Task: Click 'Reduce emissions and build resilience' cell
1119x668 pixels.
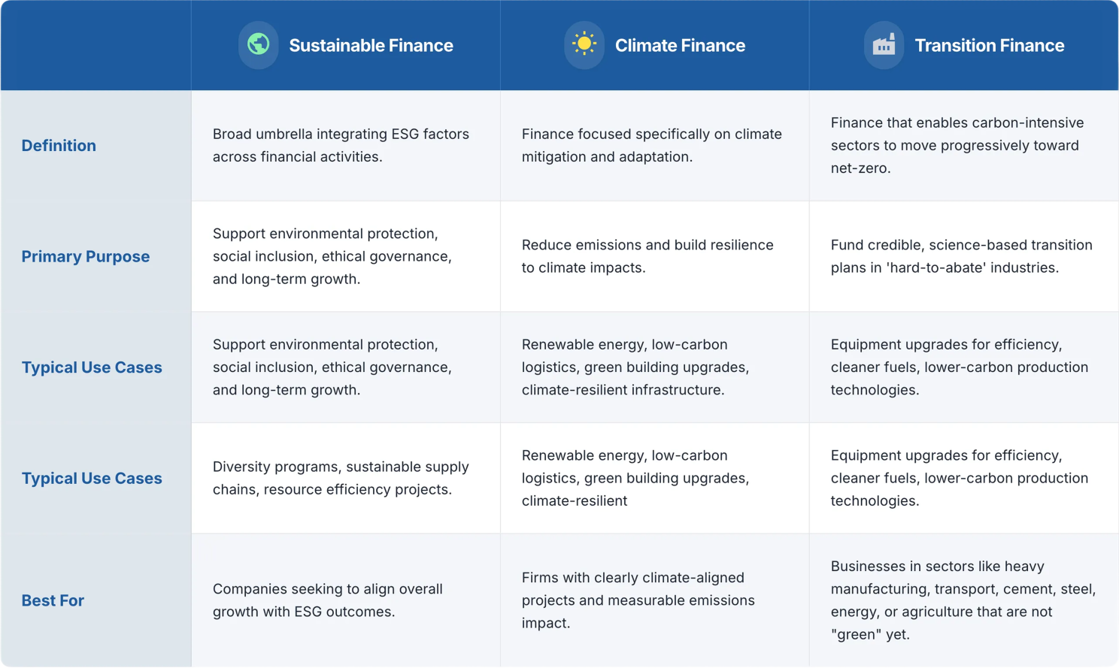Action: 647,256
